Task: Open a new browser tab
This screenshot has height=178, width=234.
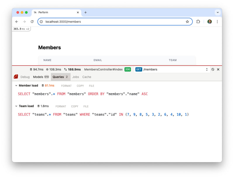Action: tap(85, 13)
